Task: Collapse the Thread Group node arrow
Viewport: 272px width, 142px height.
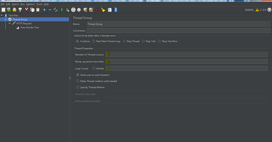Action: pyautogui.click(x=6, y=19)
